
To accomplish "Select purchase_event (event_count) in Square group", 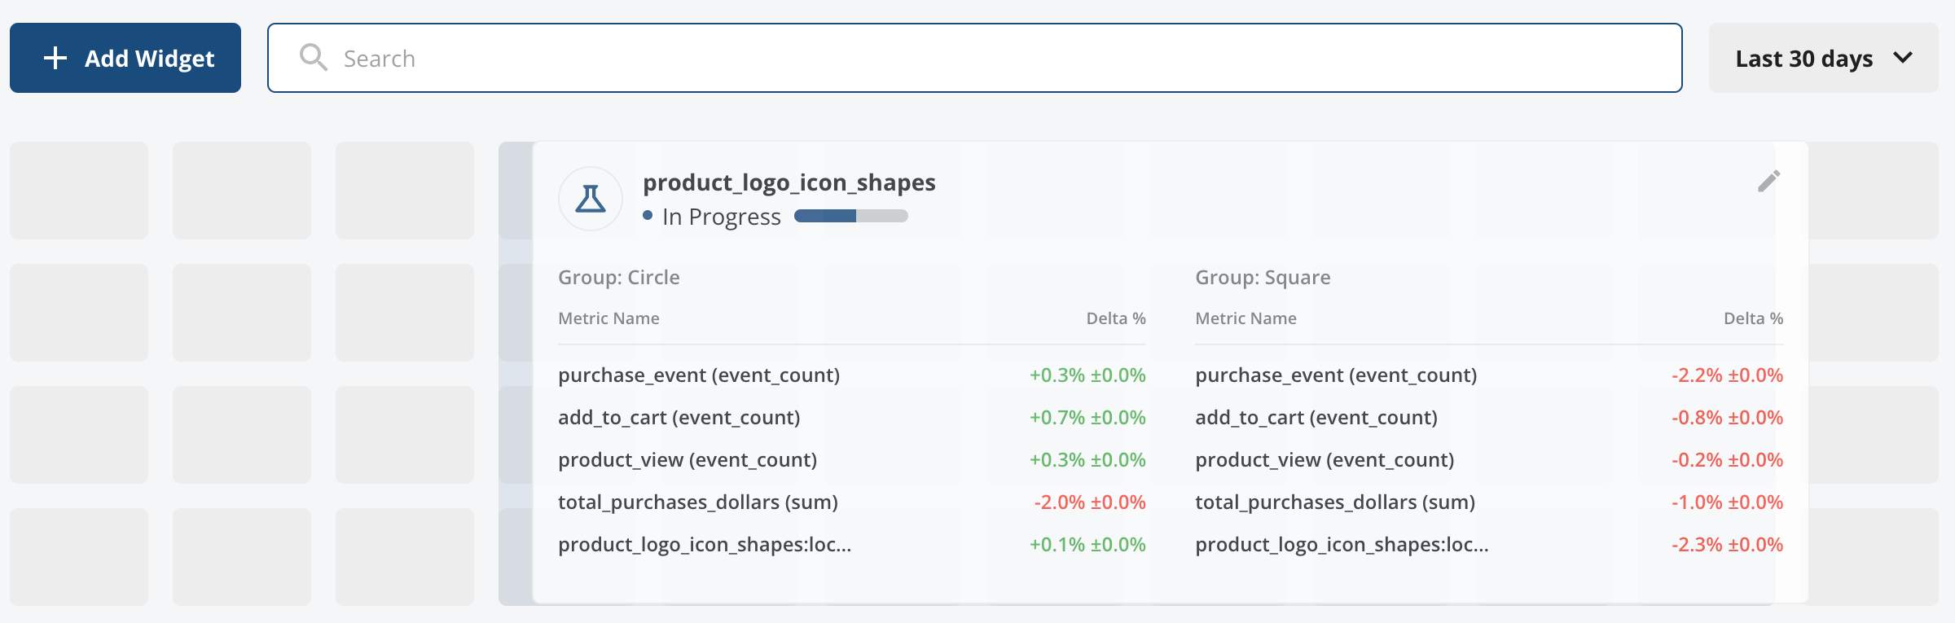I will [x=1336, y=375].
